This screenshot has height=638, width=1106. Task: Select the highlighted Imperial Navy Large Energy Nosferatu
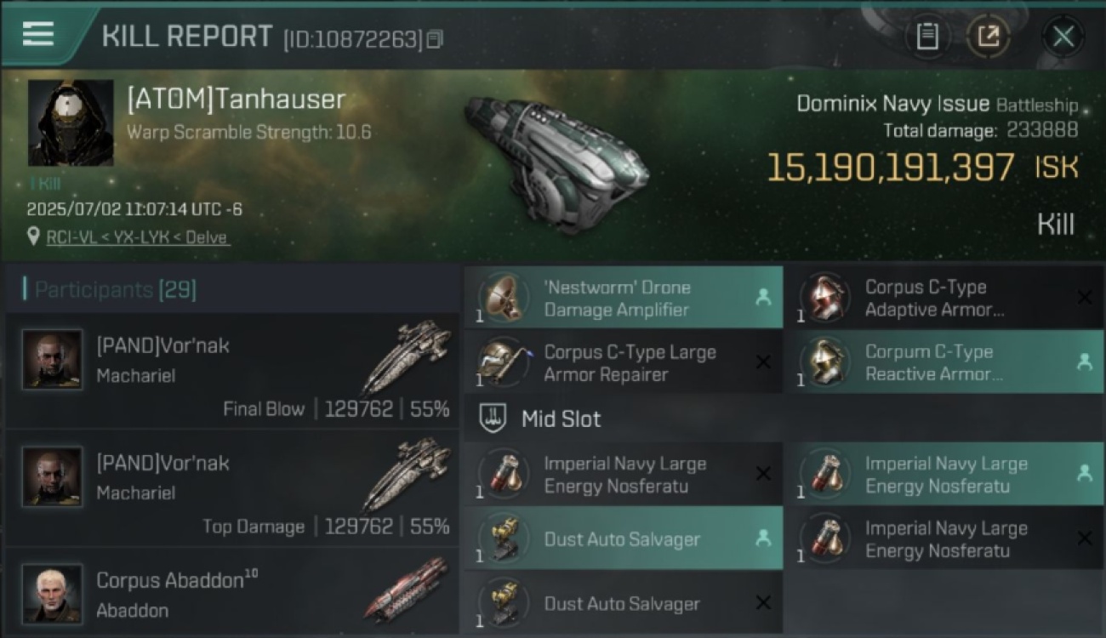pos(944,475)
